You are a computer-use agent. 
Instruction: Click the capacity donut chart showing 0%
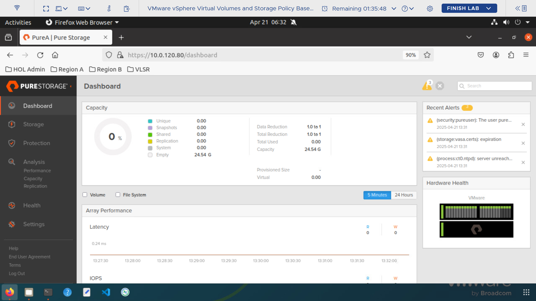(113, 137)
